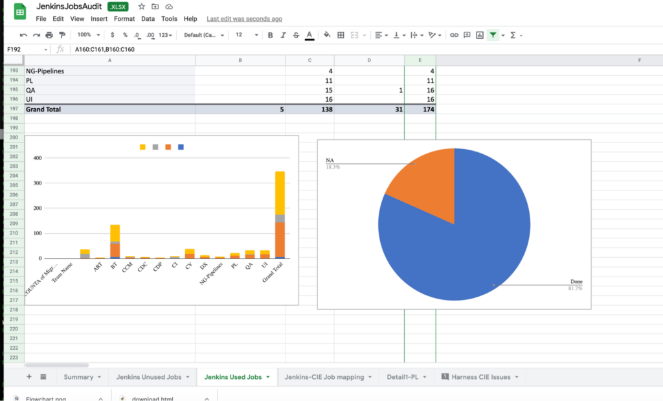The height and width of the screenshot is (401, 663).
Task: Toggle the filter funnel icon
Action: tap(493, 35)
